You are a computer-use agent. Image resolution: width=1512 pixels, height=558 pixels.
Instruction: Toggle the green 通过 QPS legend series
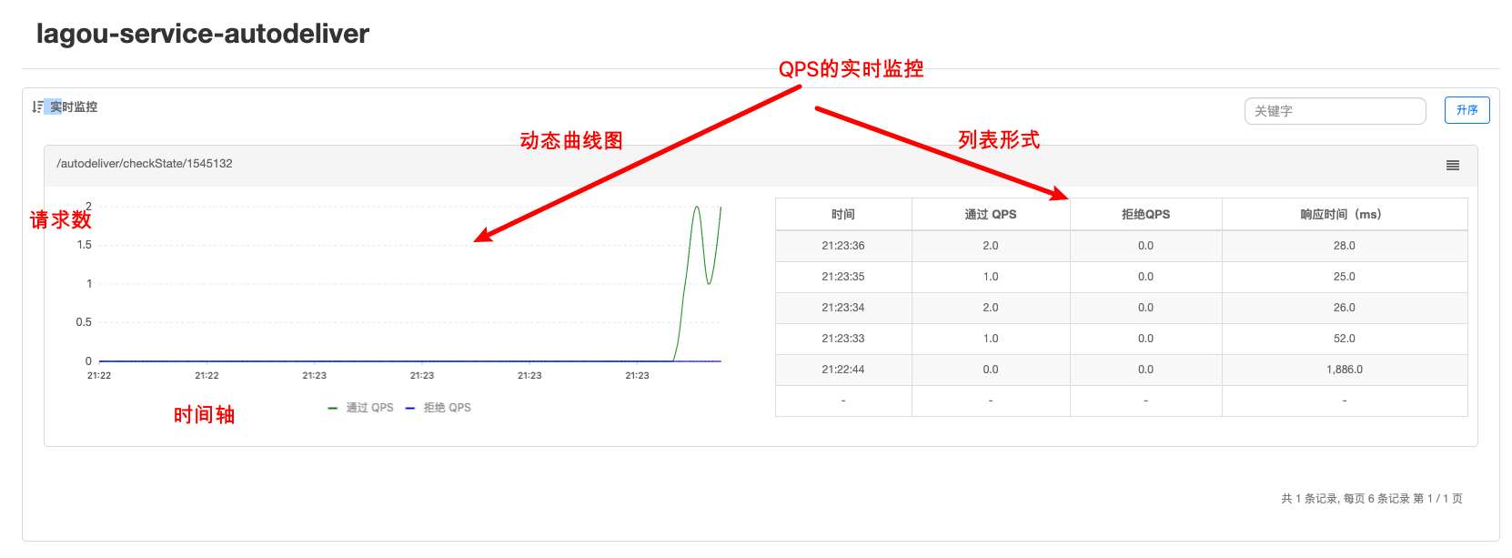tap(361, 408)
